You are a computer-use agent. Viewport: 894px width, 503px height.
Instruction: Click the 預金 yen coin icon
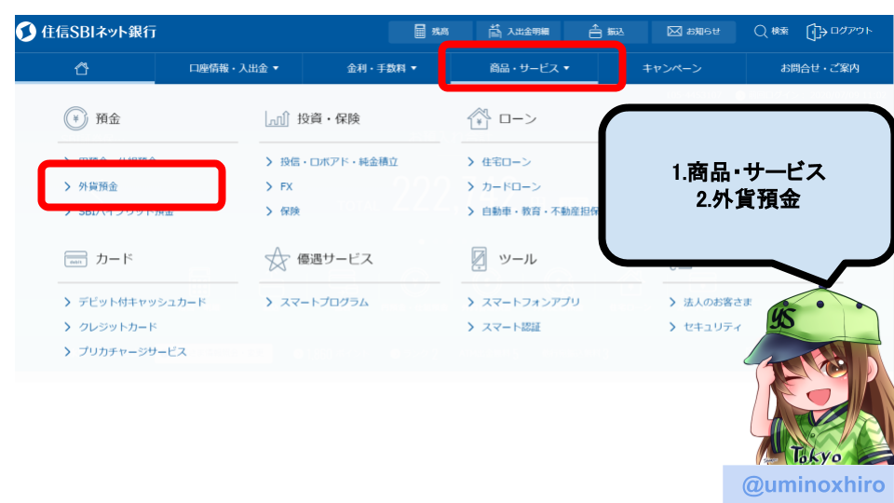tap(75, 118)
